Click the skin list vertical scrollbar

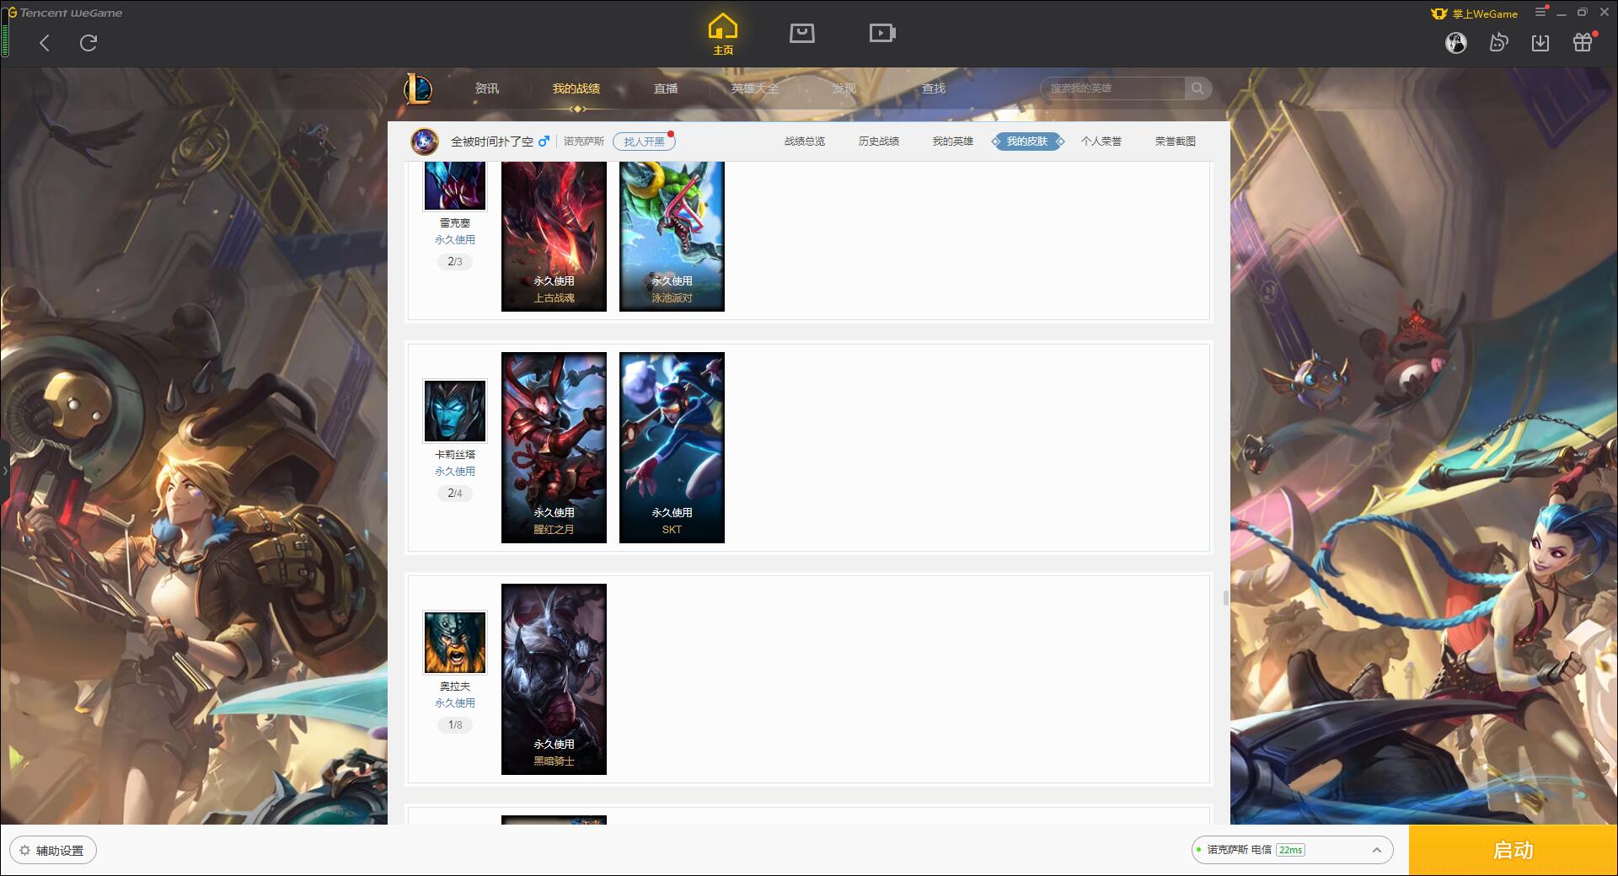(1225, 598)
